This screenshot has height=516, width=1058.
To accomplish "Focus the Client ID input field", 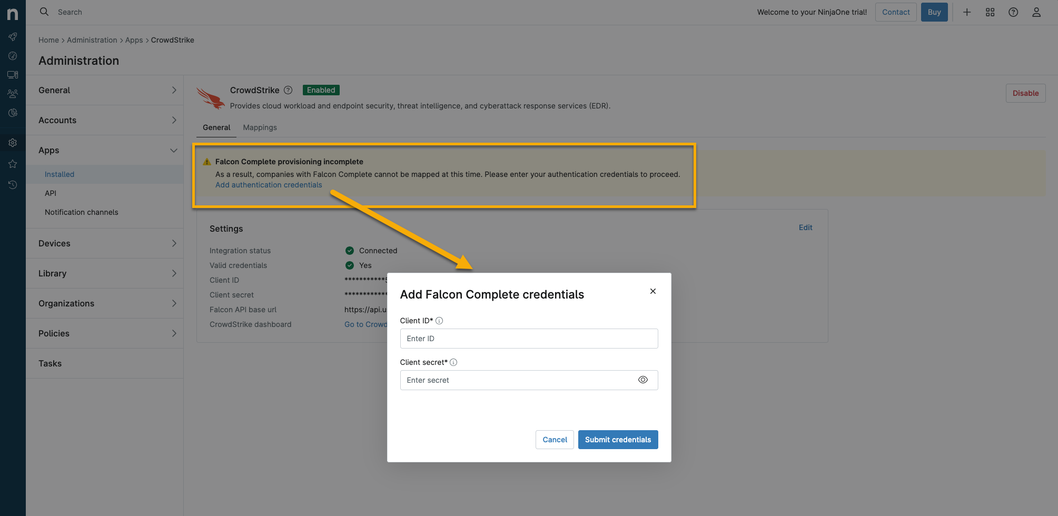I will tap(529, 339).
